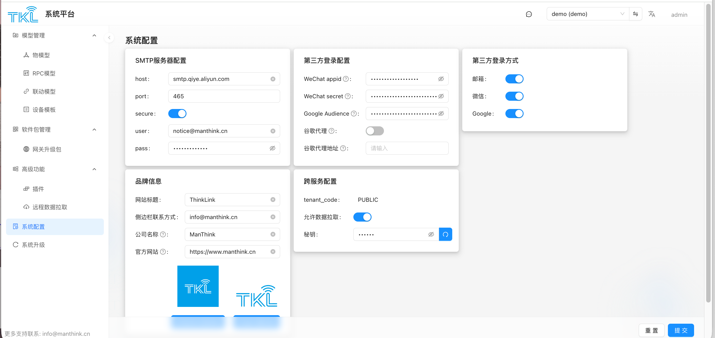Clear the SMTP host field
The image size is (715, 338).
[x=273, y=79]
